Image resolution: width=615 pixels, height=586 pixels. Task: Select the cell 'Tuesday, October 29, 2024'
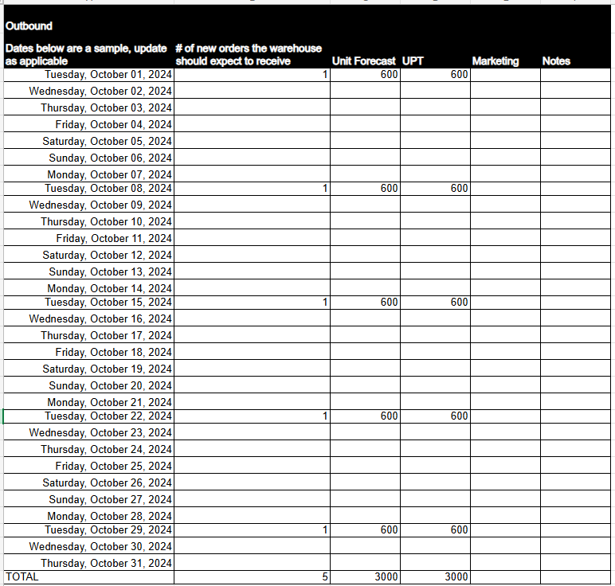(x=88, y=530)
